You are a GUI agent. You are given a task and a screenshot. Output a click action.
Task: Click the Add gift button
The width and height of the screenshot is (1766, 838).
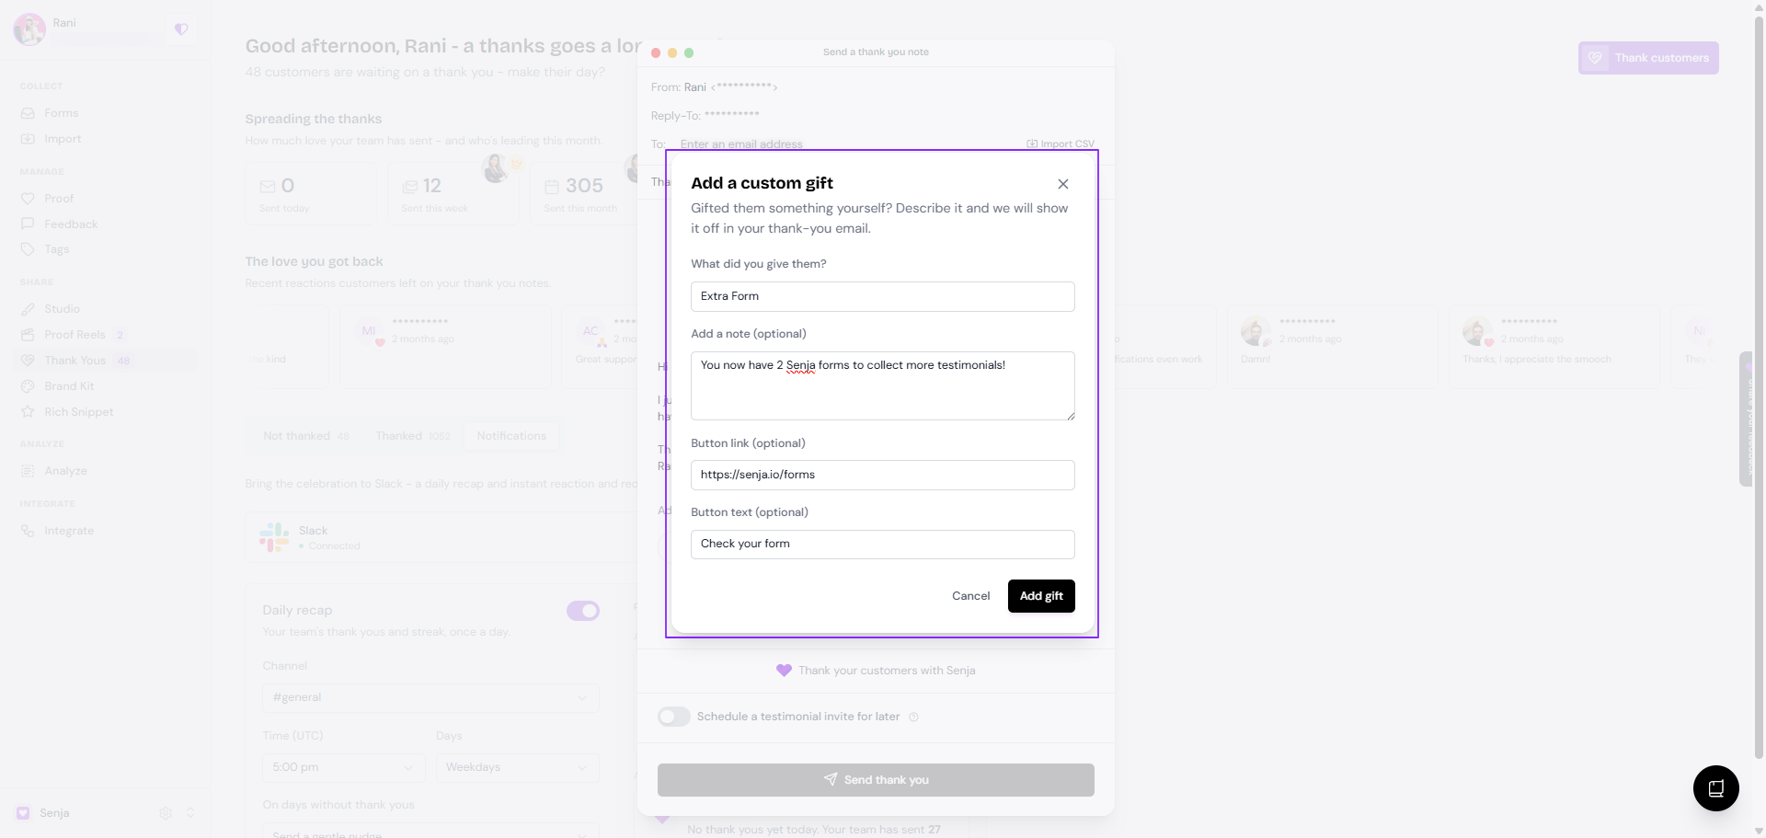click(x=1041, y=596)
